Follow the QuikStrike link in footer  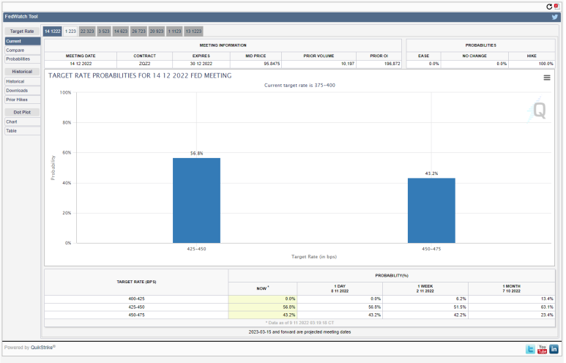[42, 348]
